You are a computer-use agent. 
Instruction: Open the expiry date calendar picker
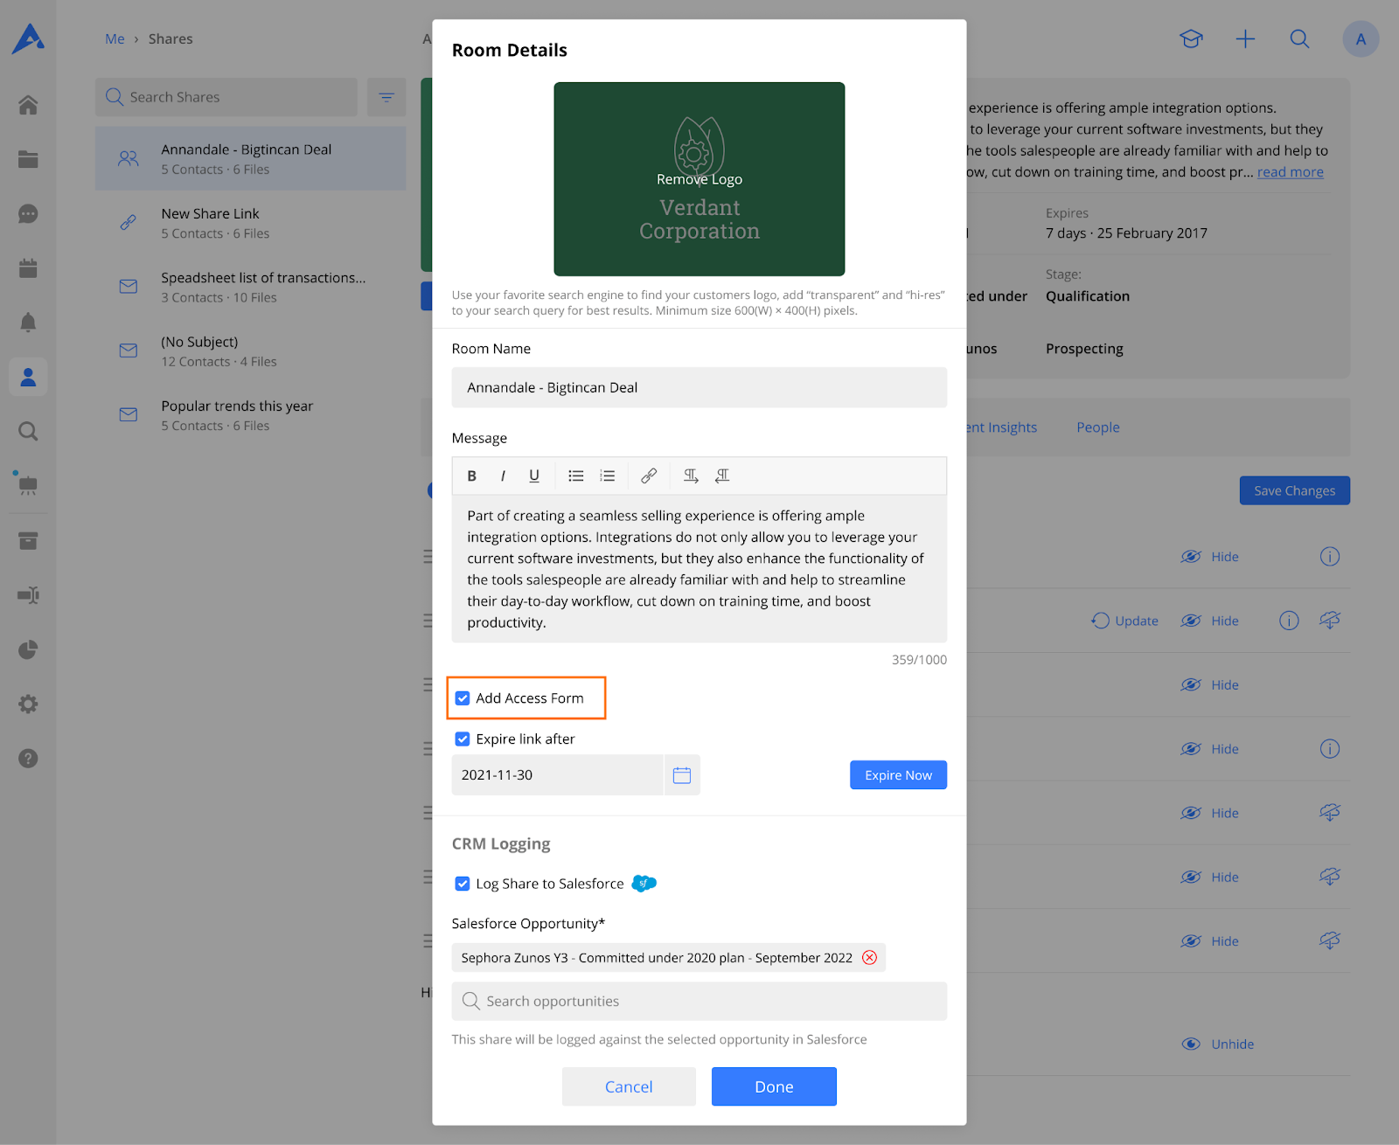coord(682,775)
